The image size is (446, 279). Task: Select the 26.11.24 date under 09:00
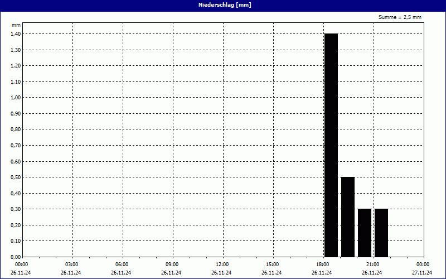[x=171, y=273]
